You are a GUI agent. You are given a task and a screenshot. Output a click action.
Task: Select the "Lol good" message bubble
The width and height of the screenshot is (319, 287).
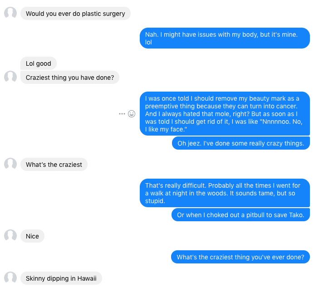[x=39, y=63]
